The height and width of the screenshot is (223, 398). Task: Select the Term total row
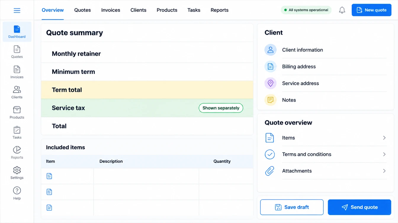(147, 90)
